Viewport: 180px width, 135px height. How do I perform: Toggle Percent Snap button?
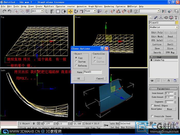(x=124, y=11)
